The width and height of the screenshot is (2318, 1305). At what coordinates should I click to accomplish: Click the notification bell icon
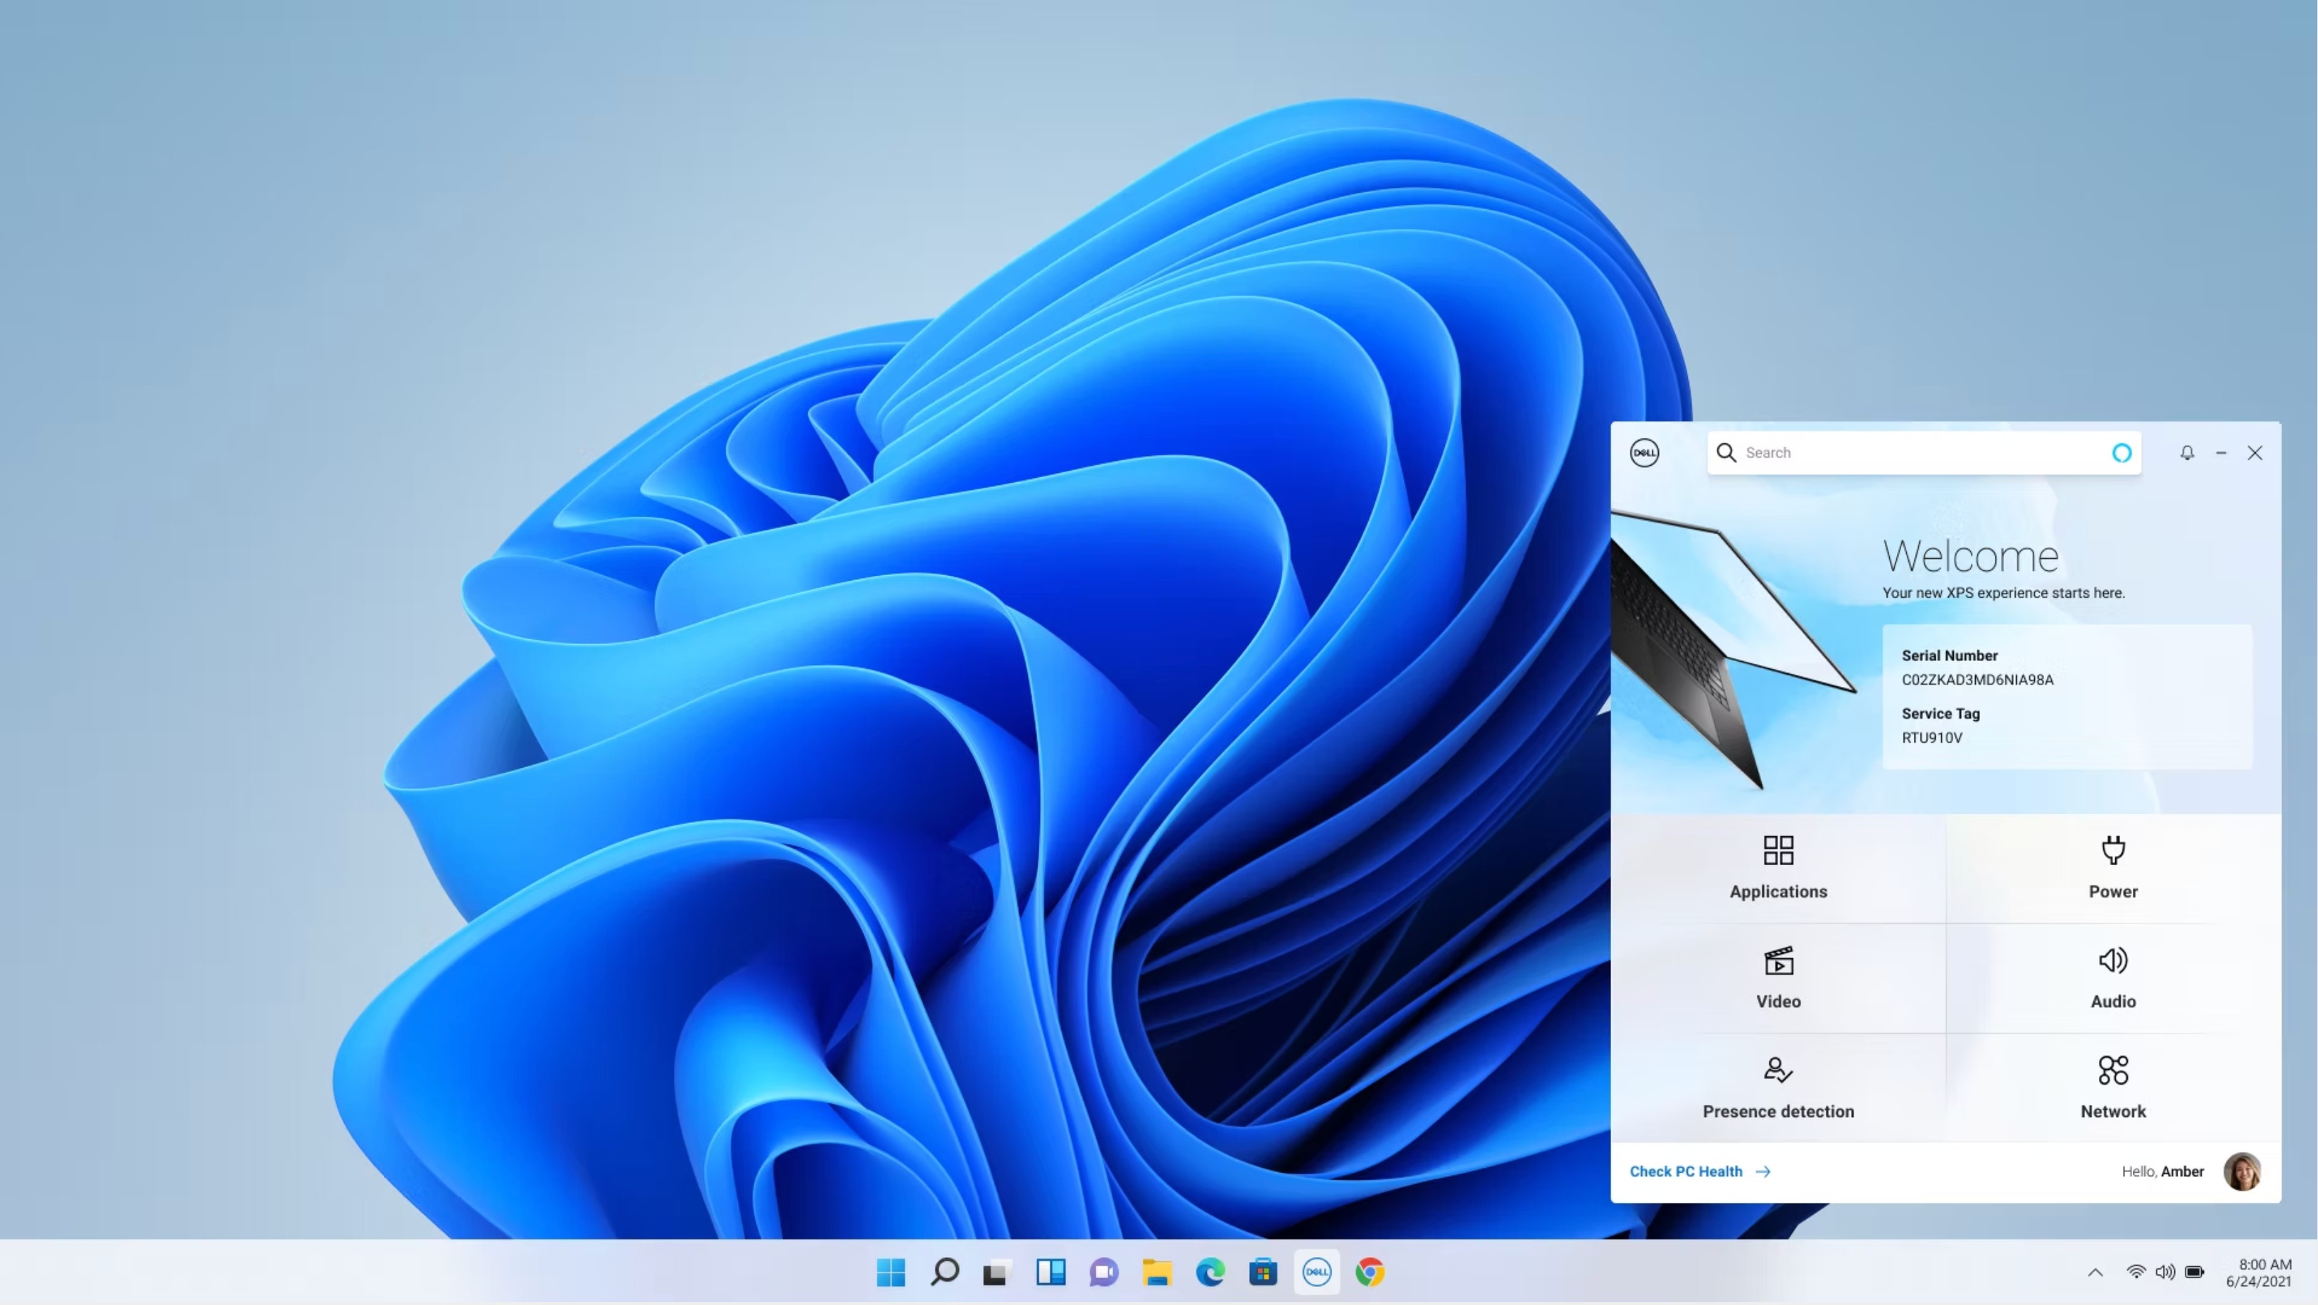[2186, 453]
